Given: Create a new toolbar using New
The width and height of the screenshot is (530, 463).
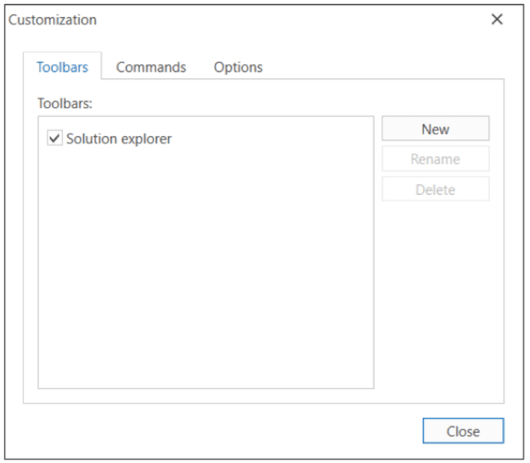Looking at the screenshot, I should [435, 129].
